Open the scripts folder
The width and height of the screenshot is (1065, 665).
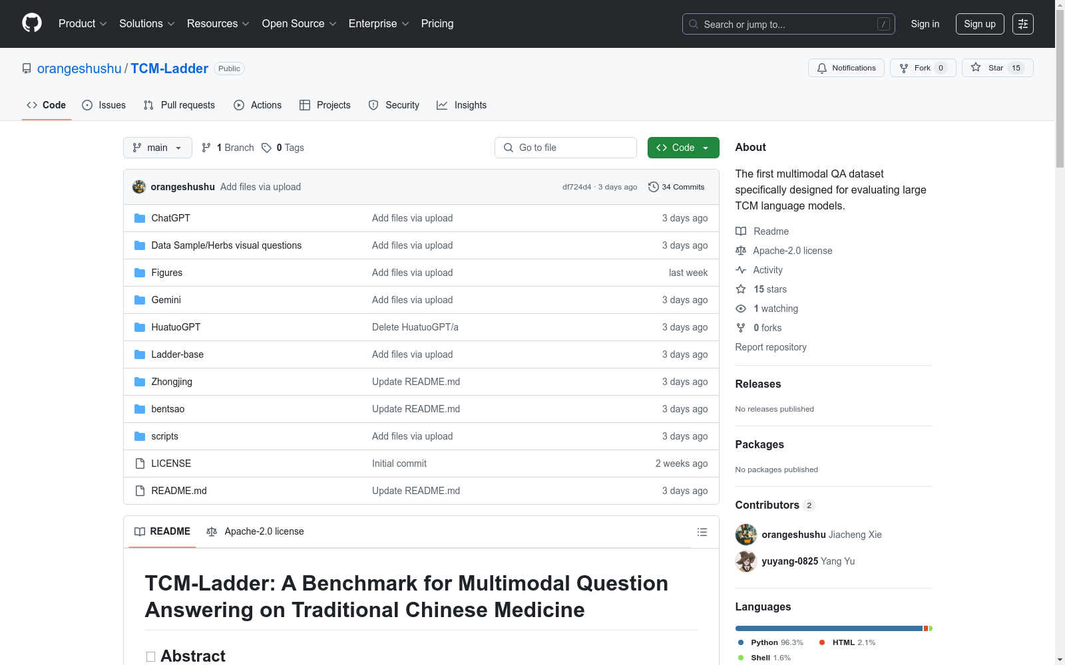coord(164,436)
